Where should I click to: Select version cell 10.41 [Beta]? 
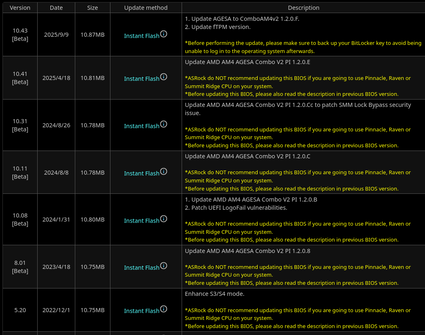20,78
